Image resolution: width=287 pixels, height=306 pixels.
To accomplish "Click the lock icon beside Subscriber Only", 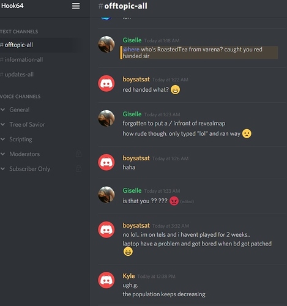I will [78, 169].
